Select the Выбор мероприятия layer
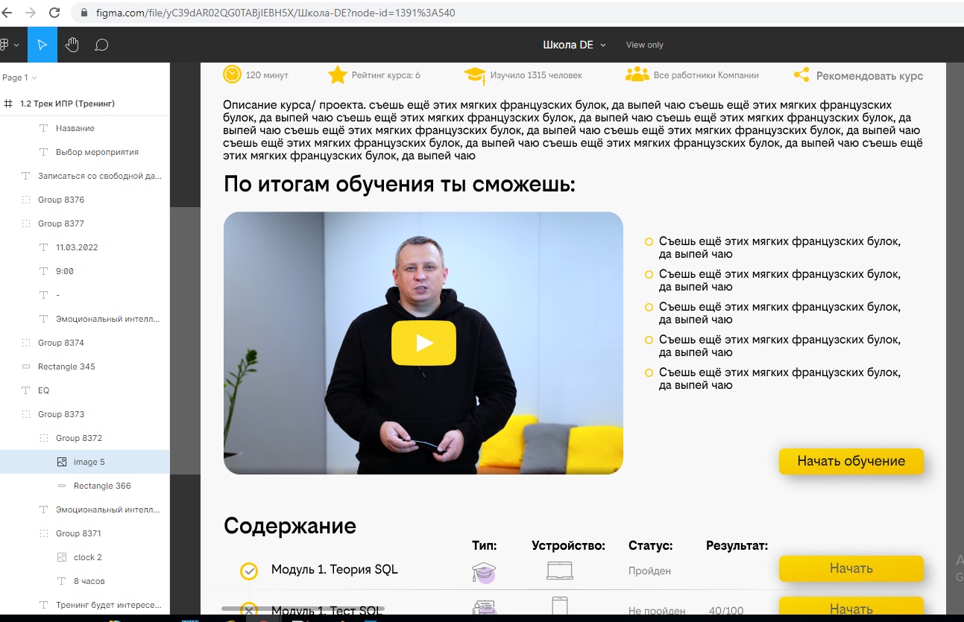The image size is (964, 622). tap(97, 152)
